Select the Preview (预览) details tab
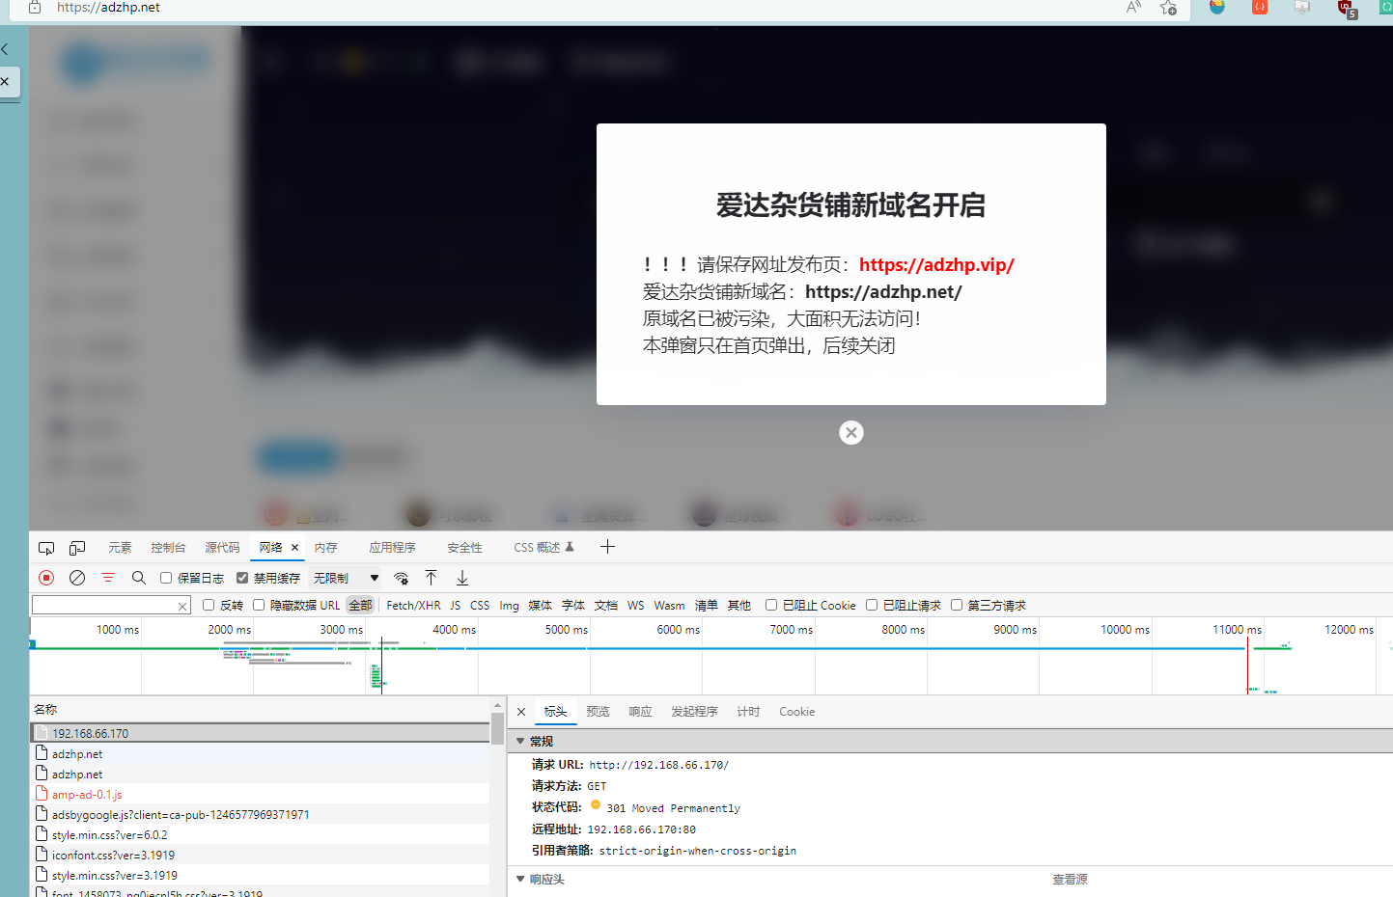1393x897 pixels. [x=598, y=712]
